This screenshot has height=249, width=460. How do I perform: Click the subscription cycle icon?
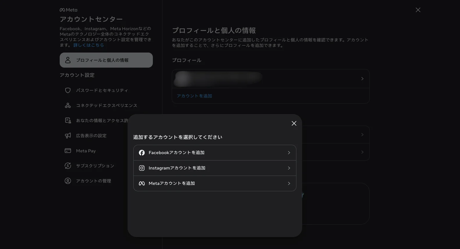click(68, 166)
